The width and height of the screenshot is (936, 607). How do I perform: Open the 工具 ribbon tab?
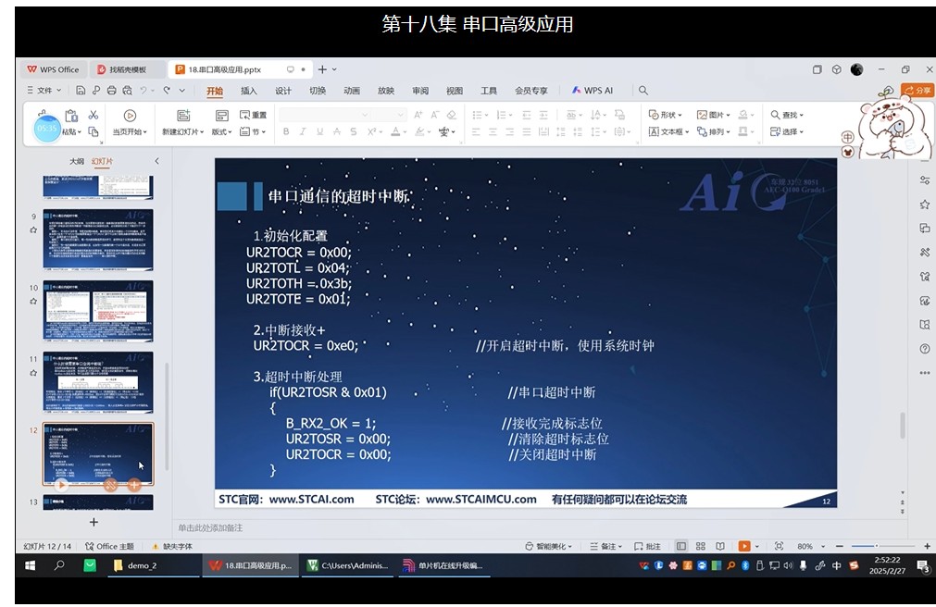489,91
